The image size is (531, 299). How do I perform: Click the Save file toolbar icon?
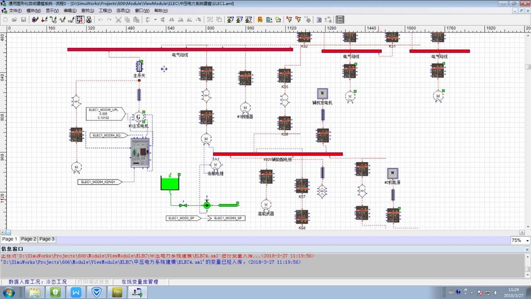(23, 20)
